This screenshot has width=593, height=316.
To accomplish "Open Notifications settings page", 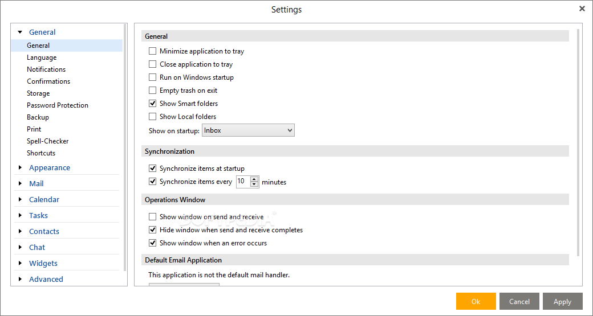I will click(46, 69).
